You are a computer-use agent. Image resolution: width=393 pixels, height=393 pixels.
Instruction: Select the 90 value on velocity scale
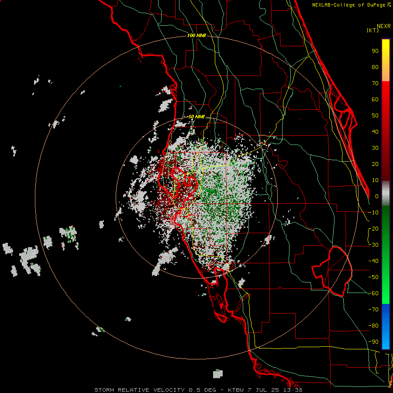point(375,51)
